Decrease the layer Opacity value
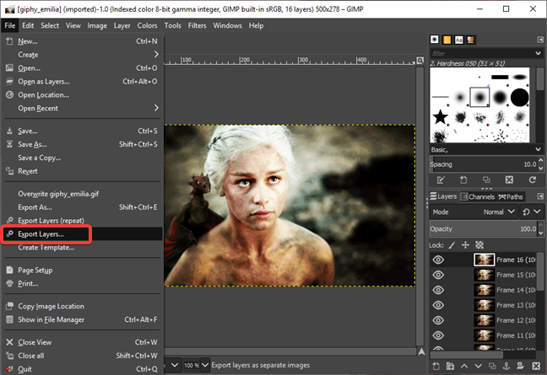Viewport: 547px width, 375px height. pyautogui.click(x=540, y=233)
